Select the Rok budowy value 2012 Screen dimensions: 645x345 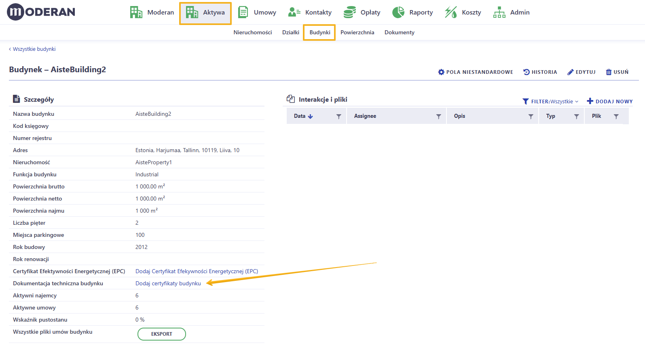coord(142,247)
